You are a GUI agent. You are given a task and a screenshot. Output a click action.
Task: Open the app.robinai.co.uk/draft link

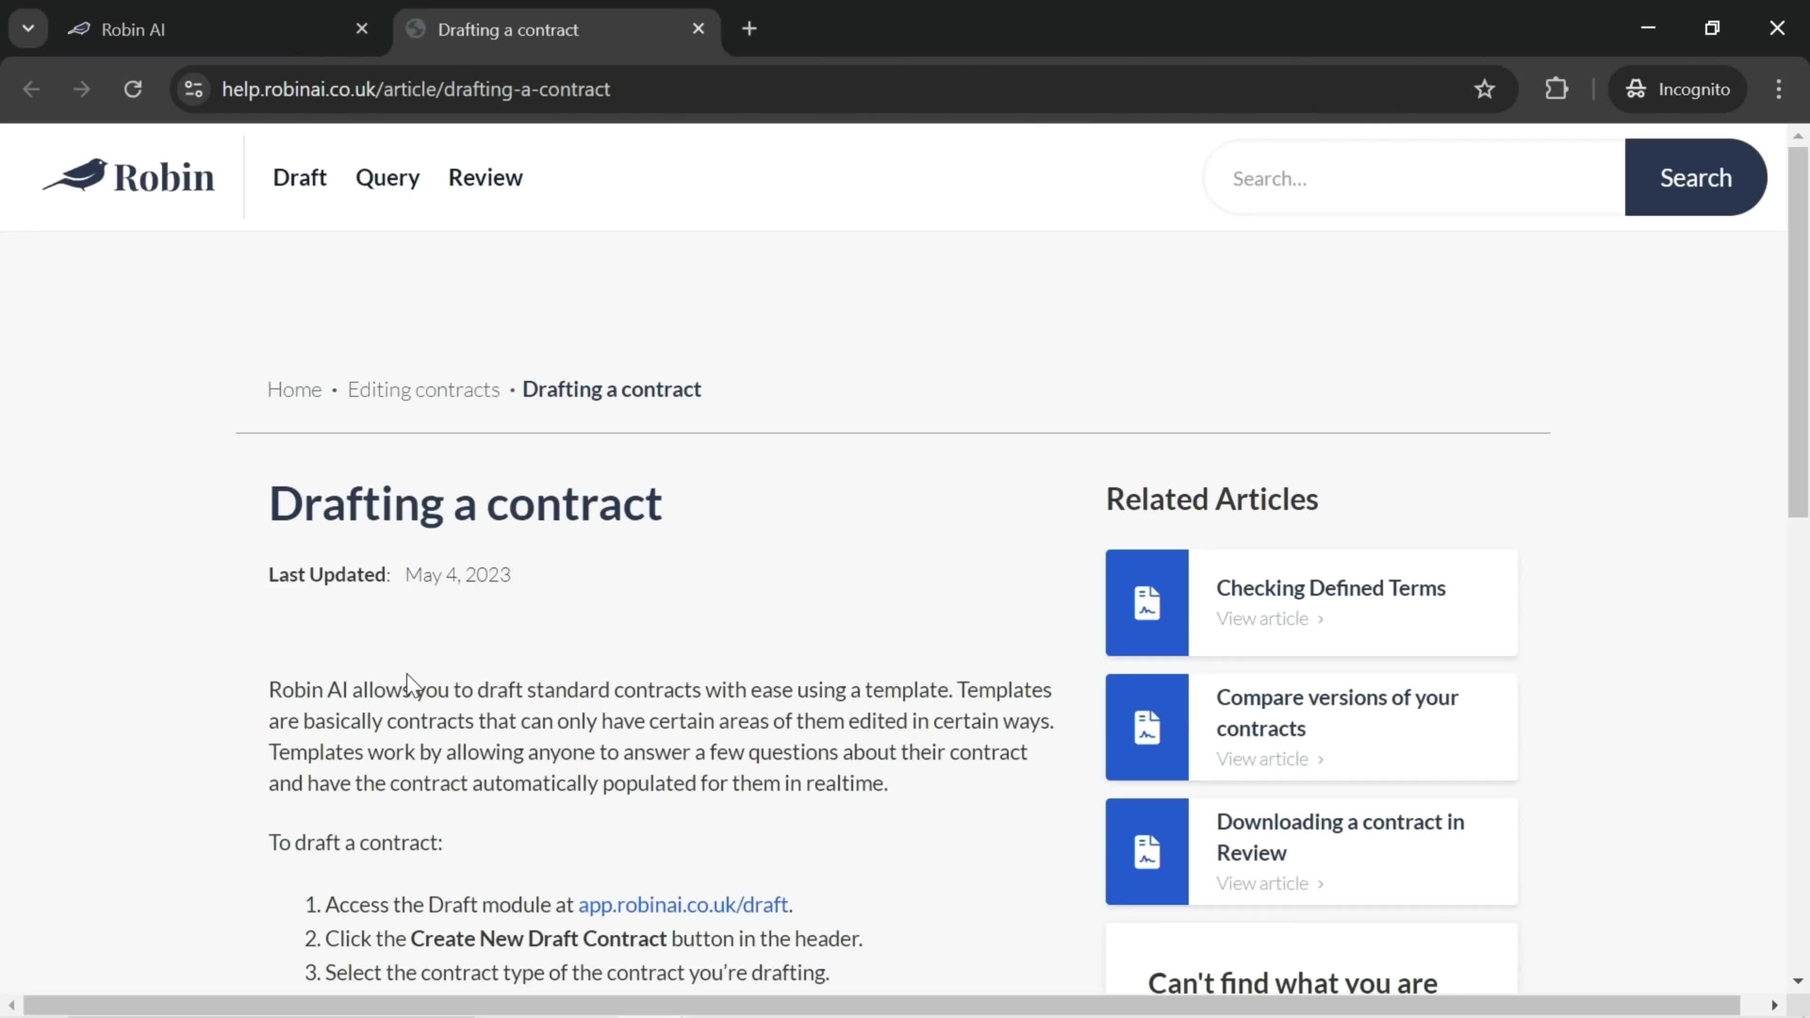point(682,904)
